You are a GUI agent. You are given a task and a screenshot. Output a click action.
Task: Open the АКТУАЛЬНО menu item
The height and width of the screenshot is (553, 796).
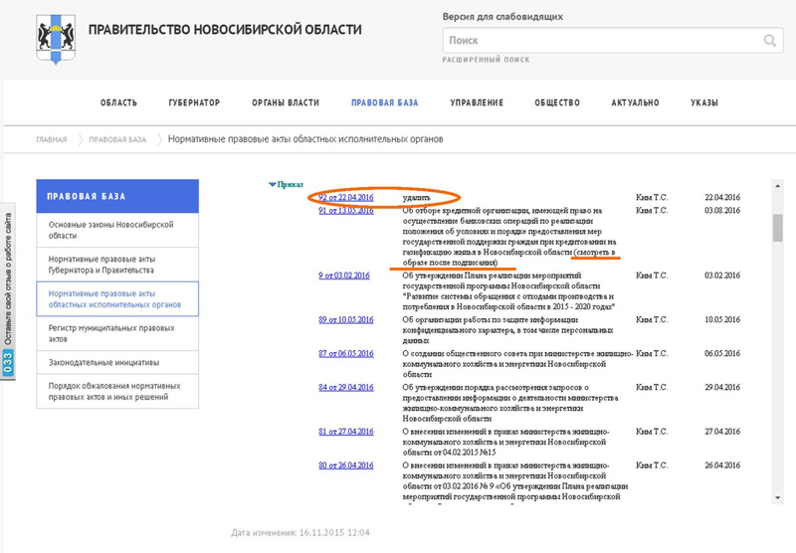click(635, 103)
